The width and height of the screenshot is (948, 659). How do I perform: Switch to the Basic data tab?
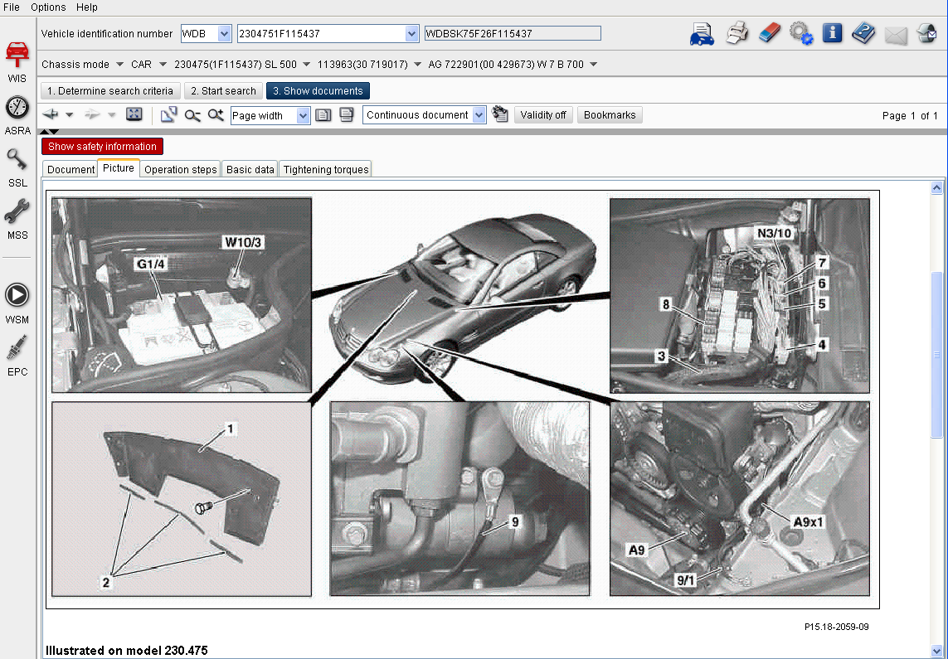pos(250,169)
